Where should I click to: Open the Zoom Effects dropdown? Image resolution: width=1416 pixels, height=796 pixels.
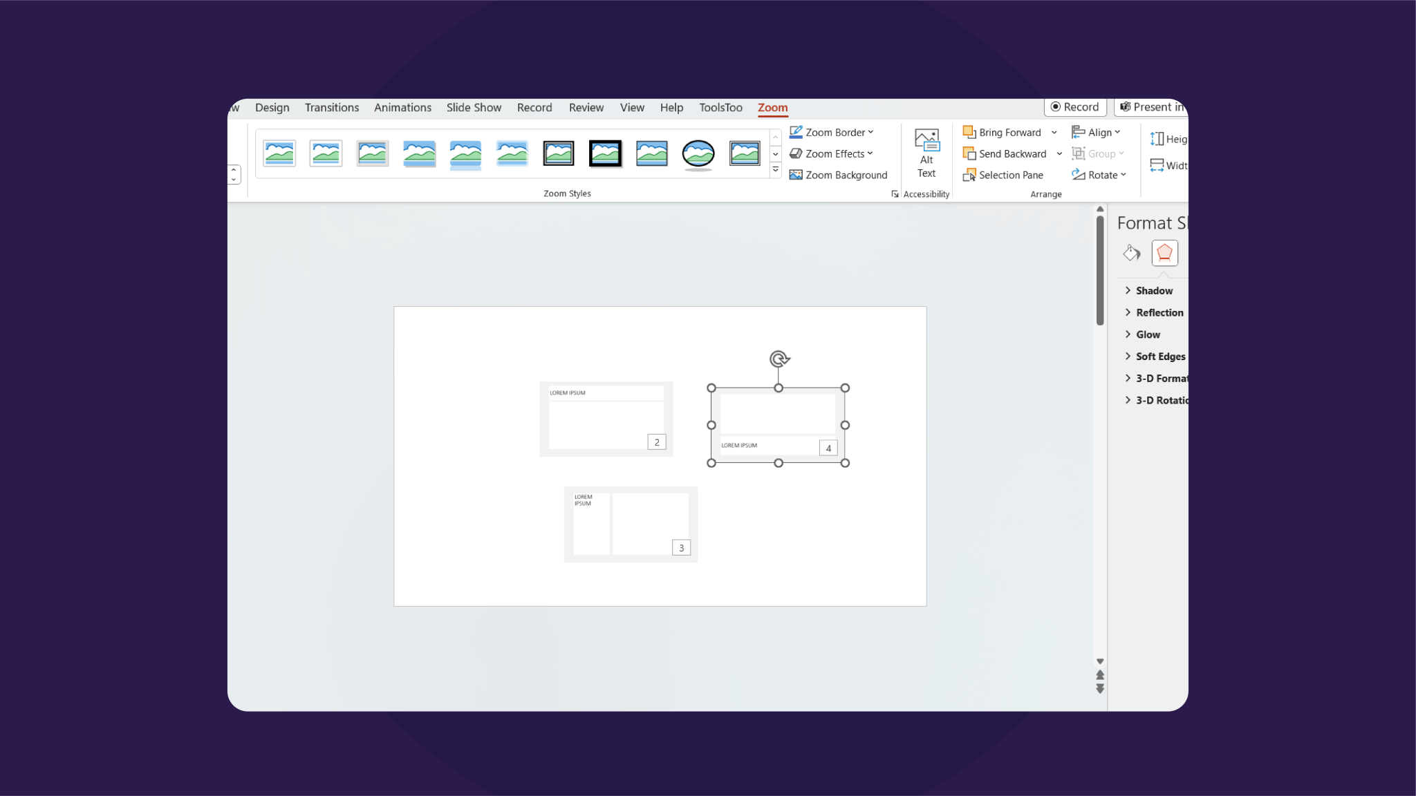pos(832,153)
